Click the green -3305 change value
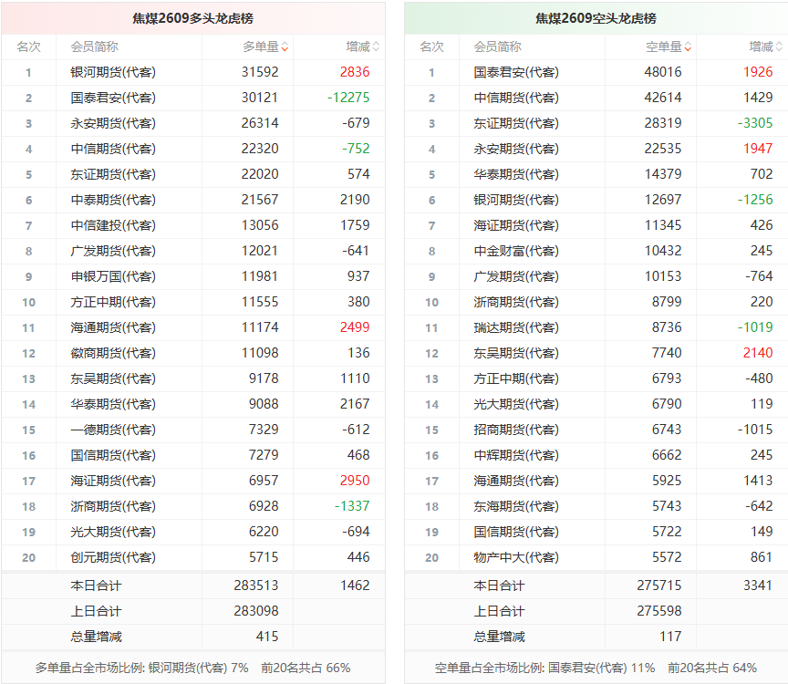 (755, 123)
